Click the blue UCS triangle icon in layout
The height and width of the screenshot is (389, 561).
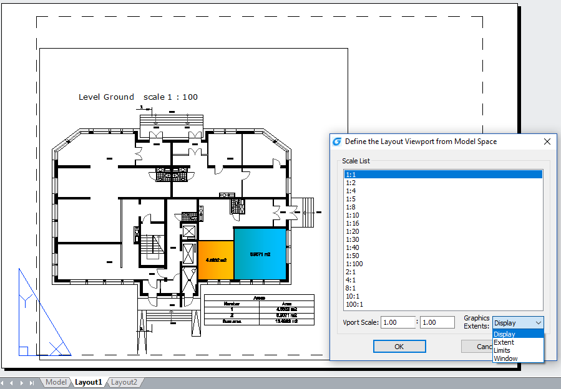(45, 312)
